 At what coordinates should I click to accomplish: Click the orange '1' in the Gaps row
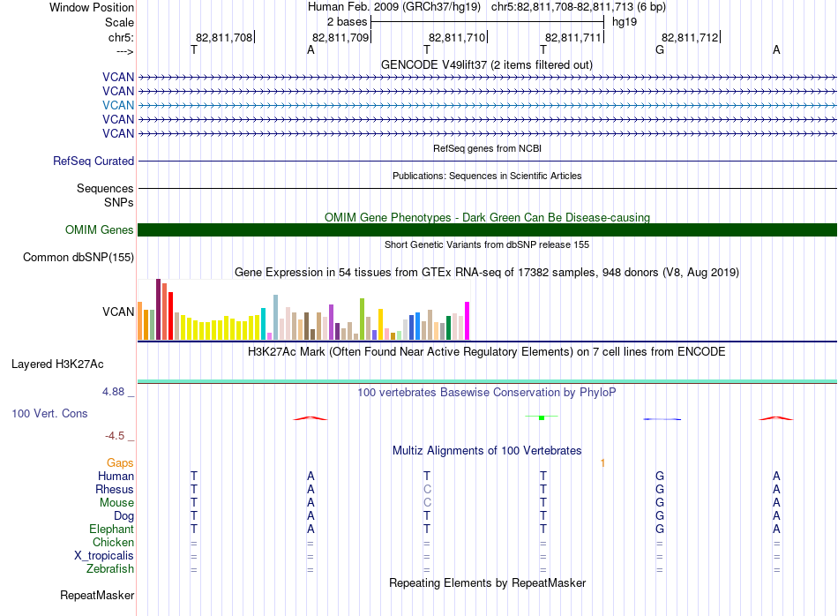602,463
